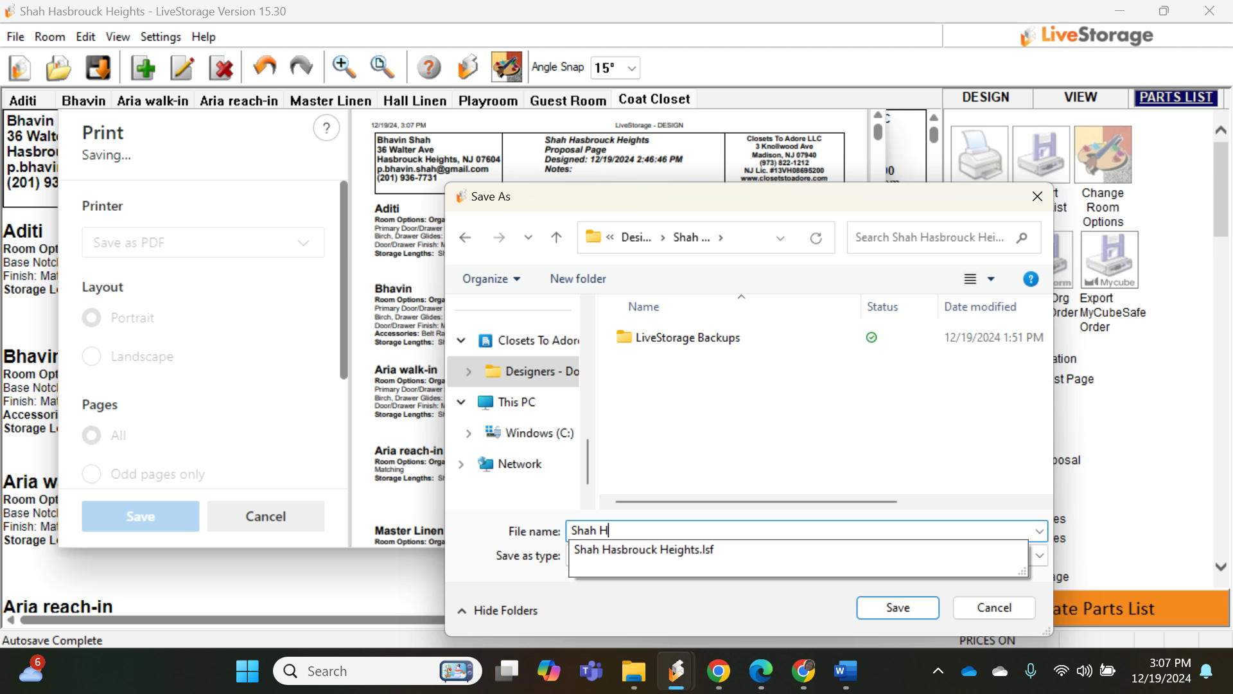Open the Angle Snap dropdown
Viewport: 1233px width, 694px height.
[632, 68]
